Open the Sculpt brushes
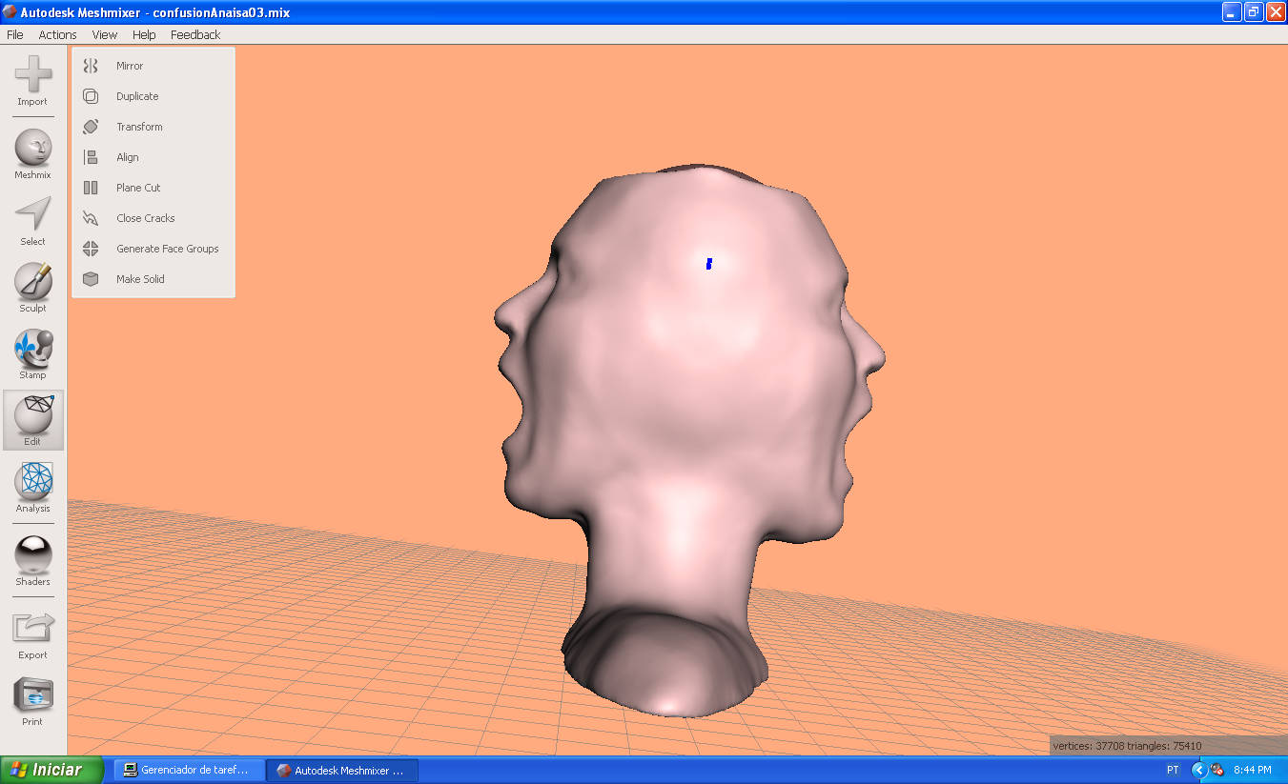The image size is (1288, 784). click(x=32, y=288)
